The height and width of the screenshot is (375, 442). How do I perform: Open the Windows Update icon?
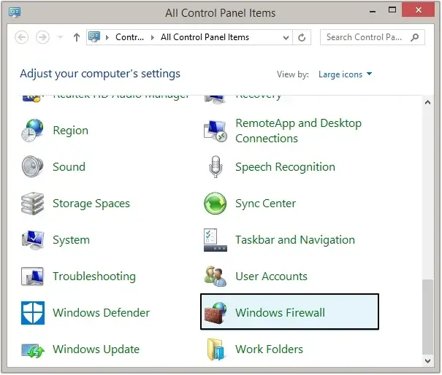tap(33, 350)
